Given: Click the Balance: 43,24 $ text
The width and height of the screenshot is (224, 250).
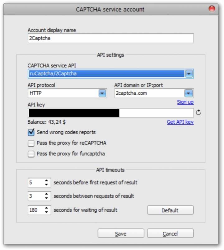Looking at the screenshot, I should tap(47, 122).
